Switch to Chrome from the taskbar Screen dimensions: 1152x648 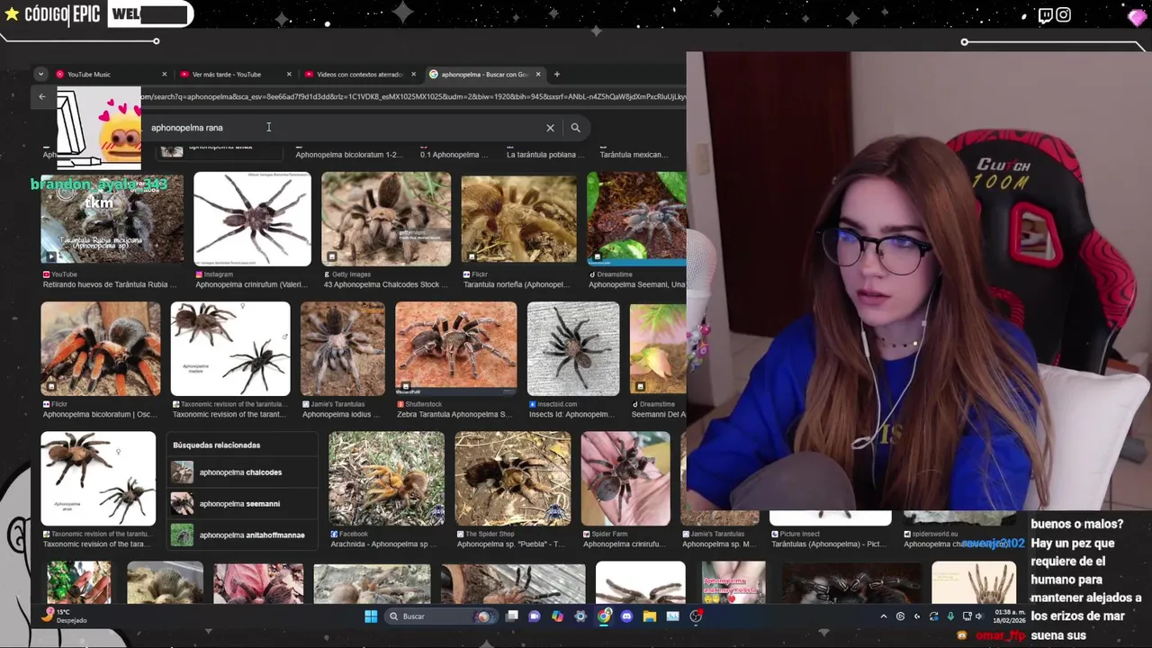pyautogui.click(x=604, y=616)
